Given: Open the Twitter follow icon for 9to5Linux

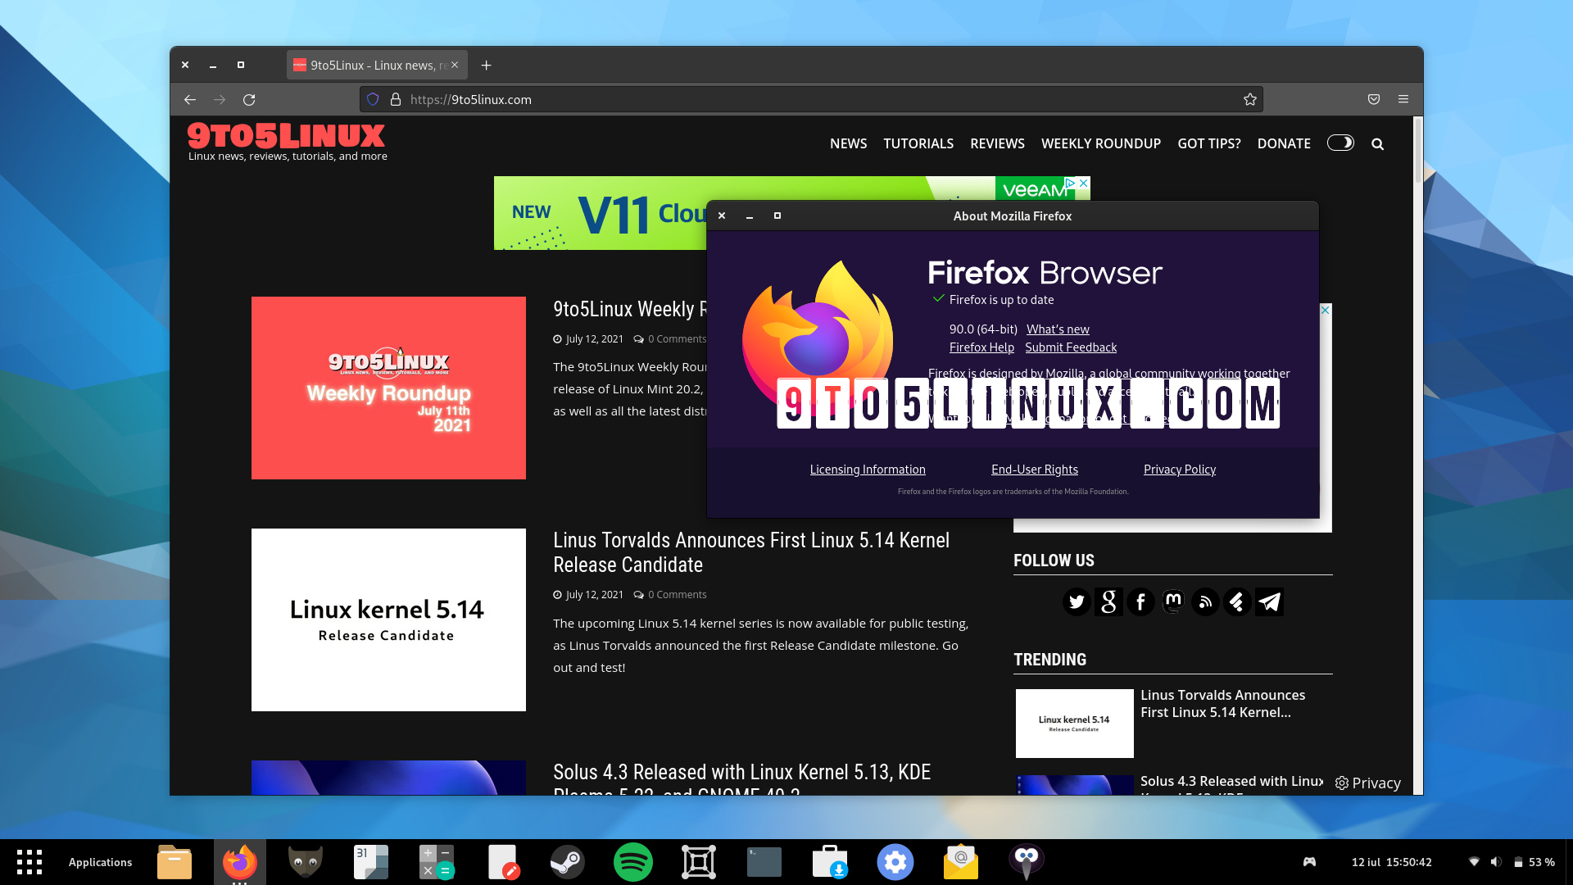Looking at the screenshot, I should coord(1076,601).
